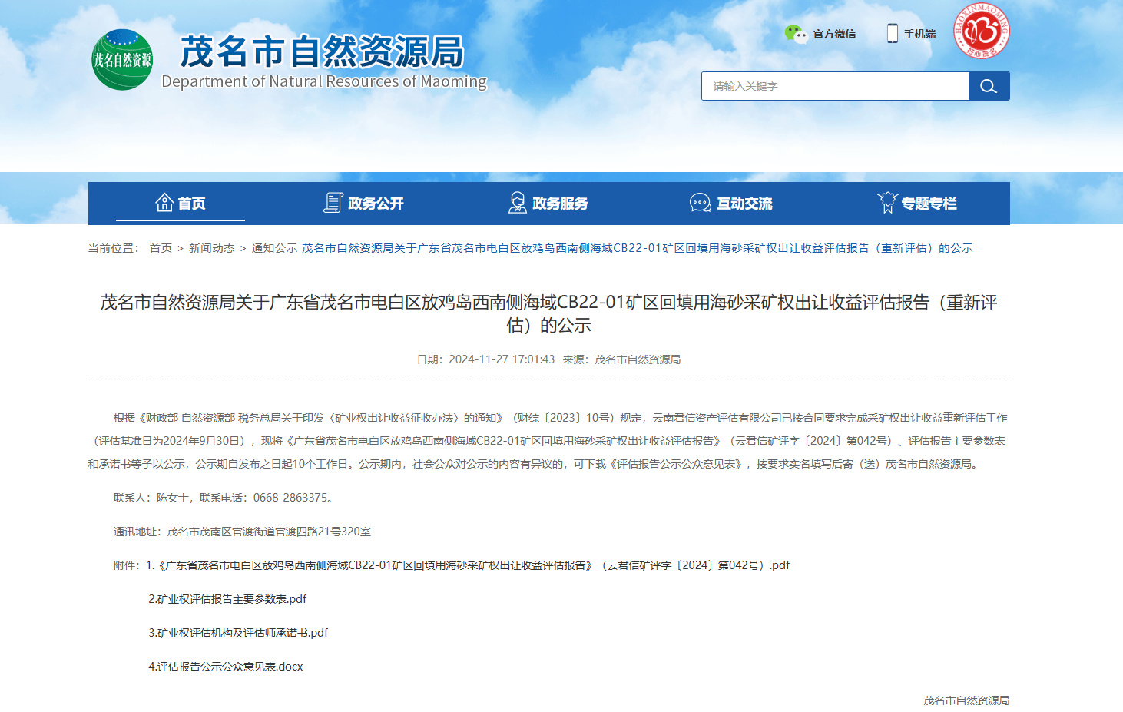Click the person icon beside 政务服务
Image resolution: width=1123 pixels, height=712 pixels.
(517, 202)
